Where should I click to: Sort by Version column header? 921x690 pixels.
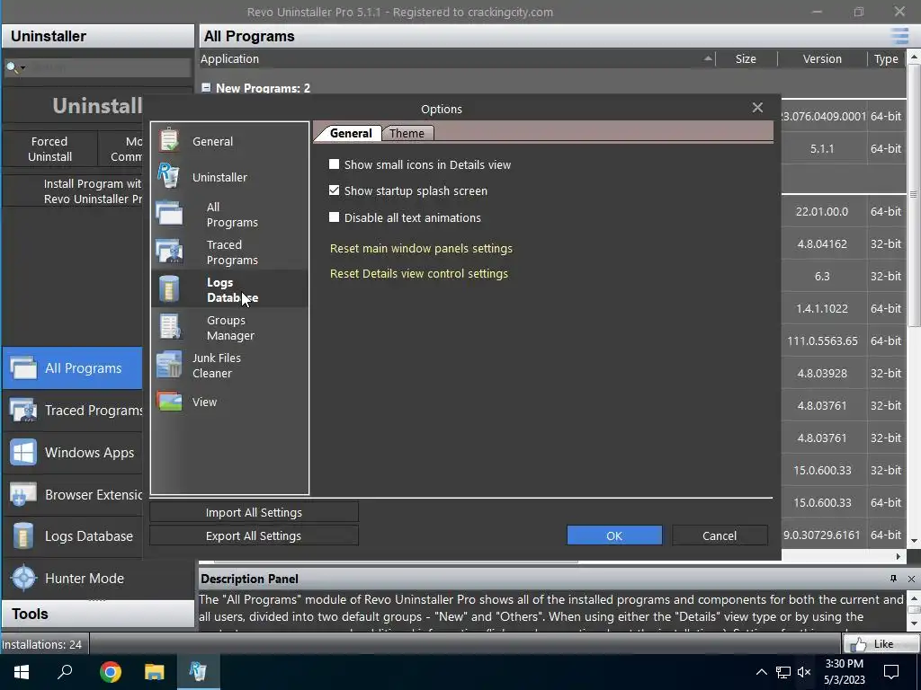(x=822, y=58)
